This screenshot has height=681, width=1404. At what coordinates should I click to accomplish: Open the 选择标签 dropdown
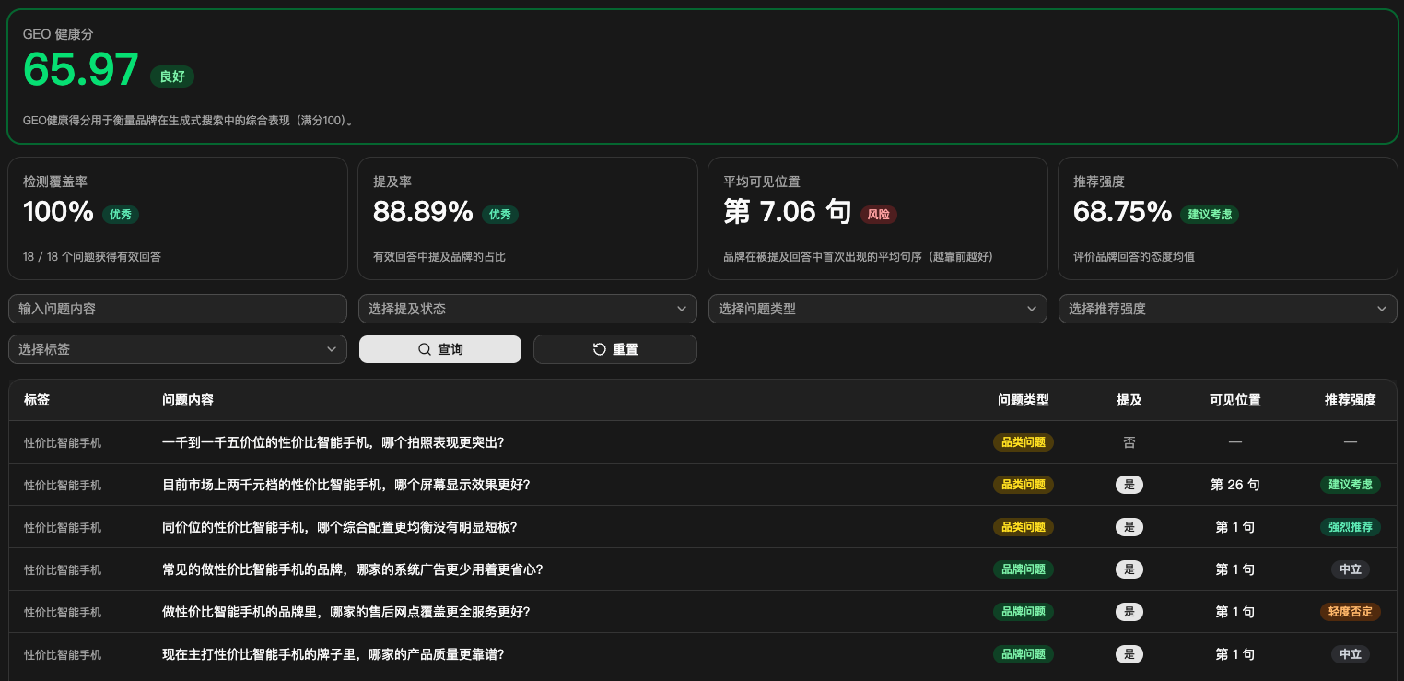[x=178, y=349]
